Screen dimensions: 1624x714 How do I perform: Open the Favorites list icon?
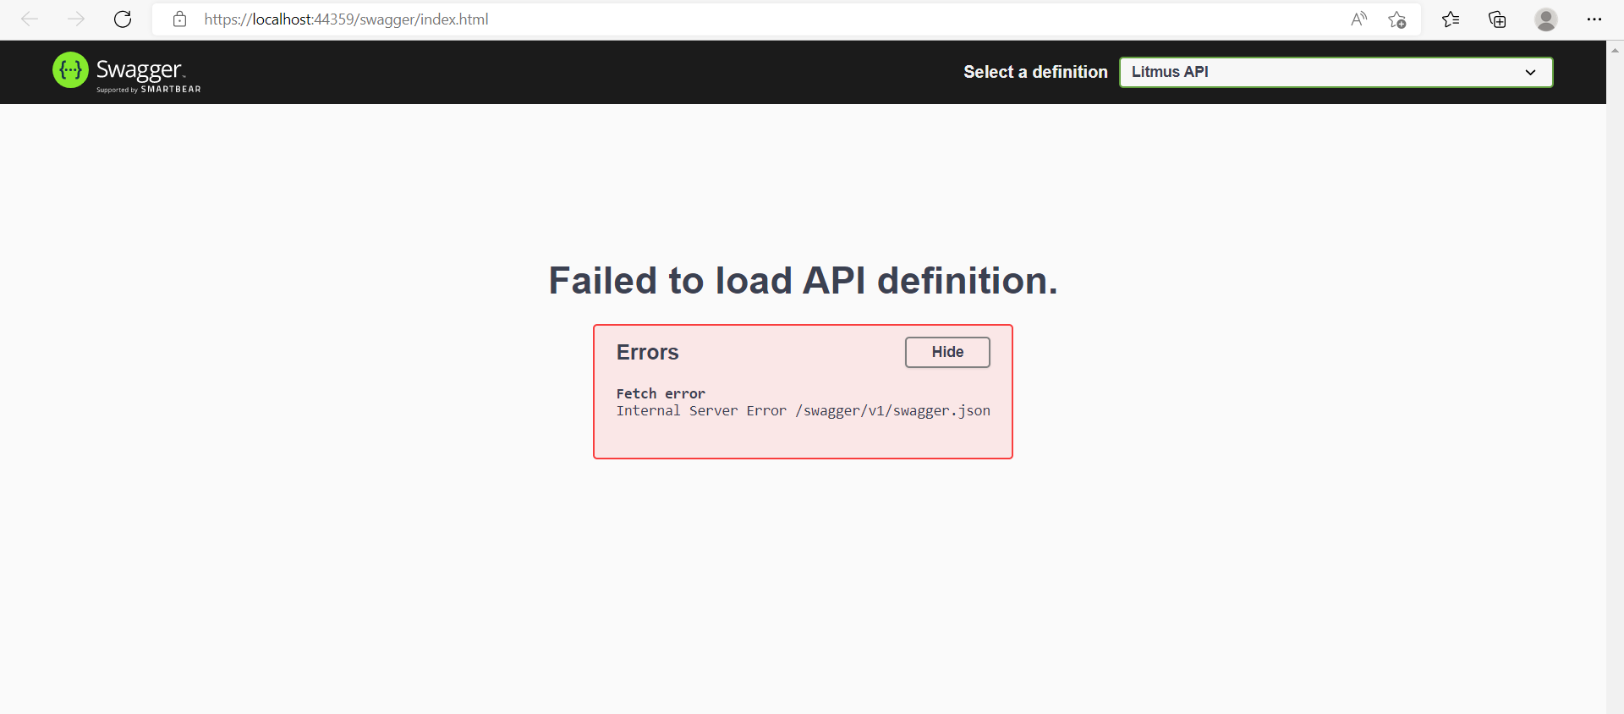[x=1451, y=19]
